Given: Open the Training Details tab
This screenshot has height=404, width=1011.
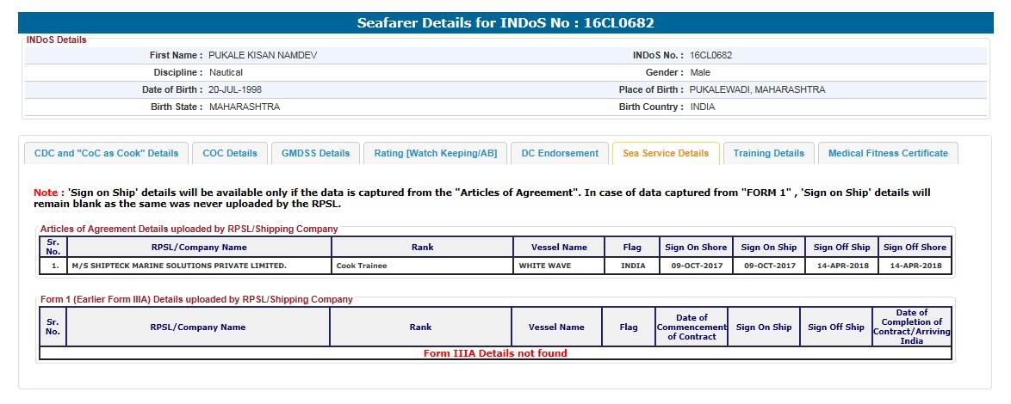Looking at the screenshot, I should pos(769,153).
